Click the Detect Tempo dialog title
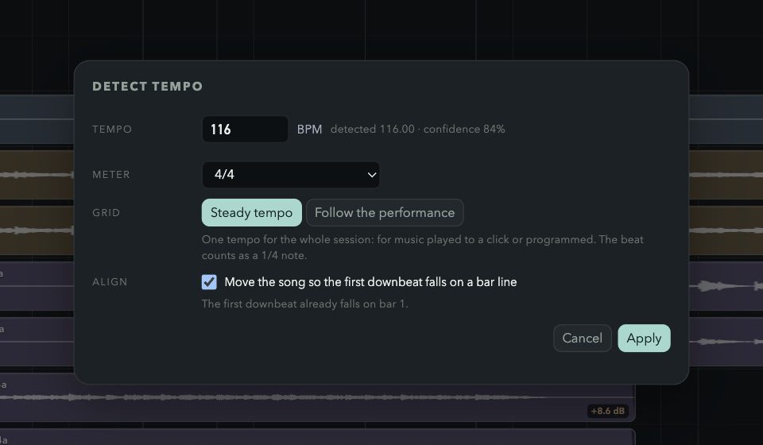763x445 pixels. click(x=148, y=86)
